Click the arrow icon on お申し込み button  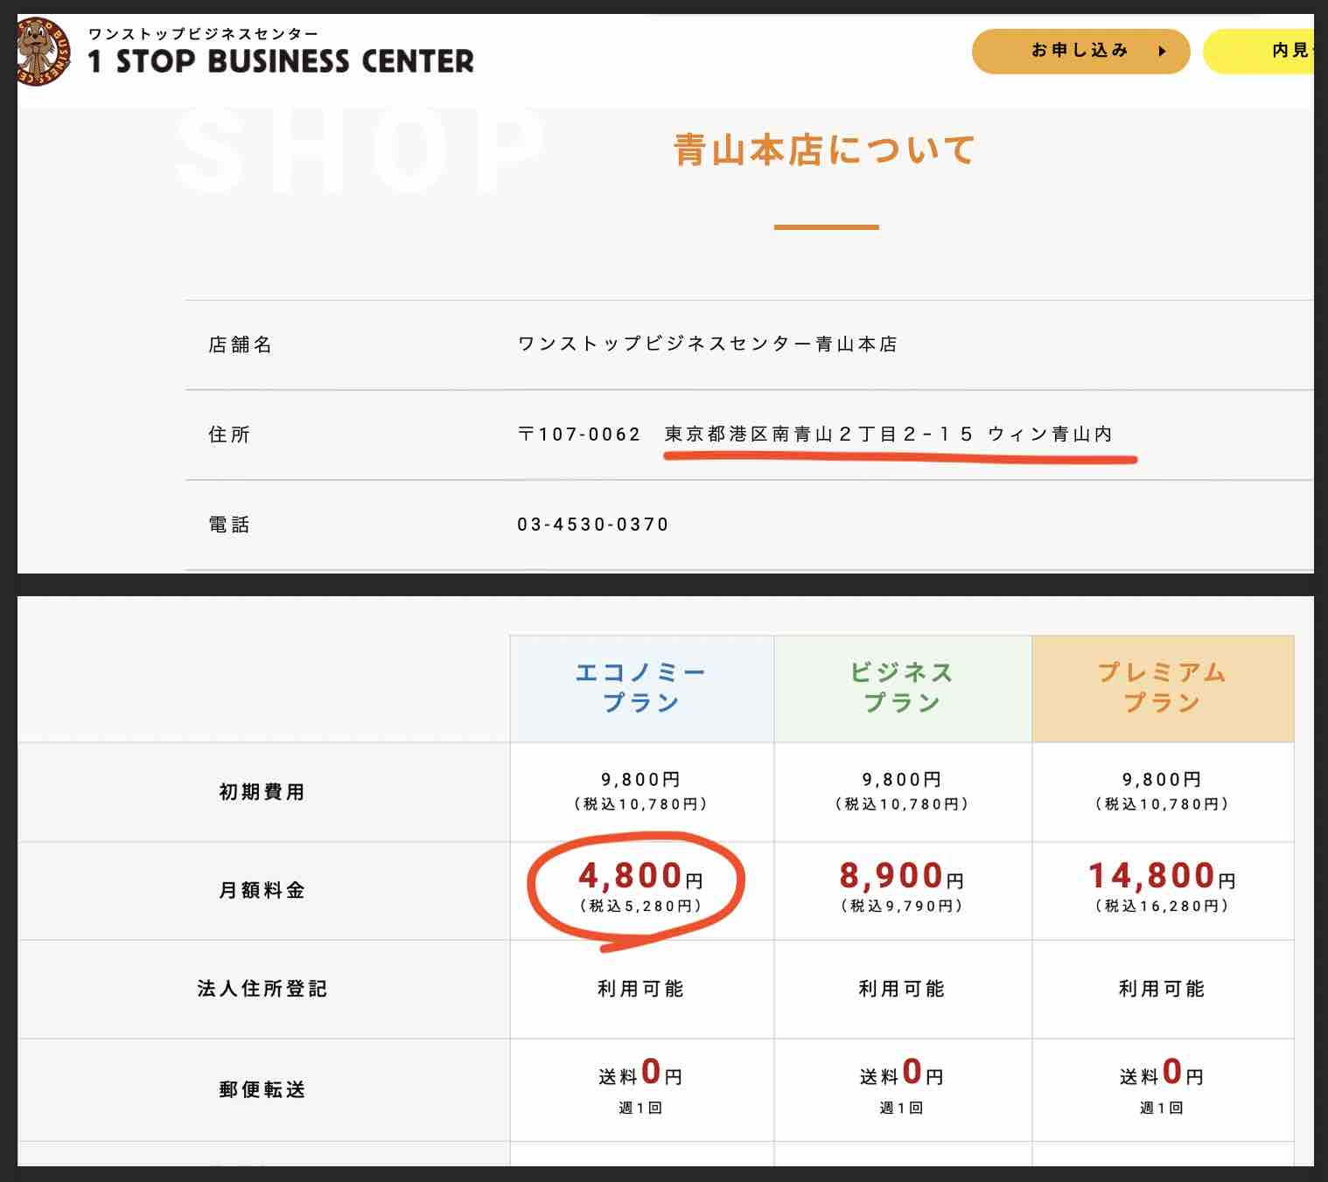[1162, 52]
